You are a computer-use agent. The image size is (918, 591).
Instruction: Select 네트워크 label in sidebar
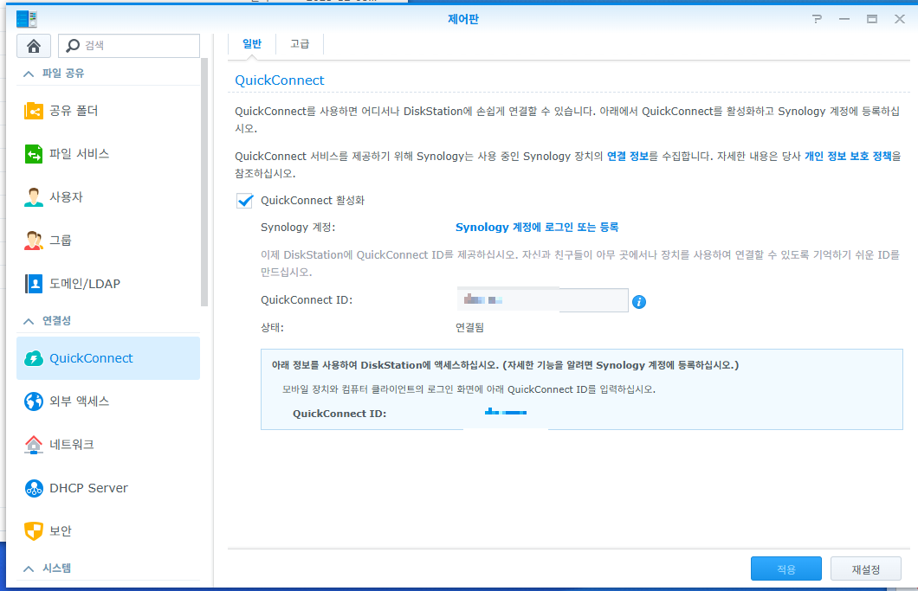tap(71, 445)
